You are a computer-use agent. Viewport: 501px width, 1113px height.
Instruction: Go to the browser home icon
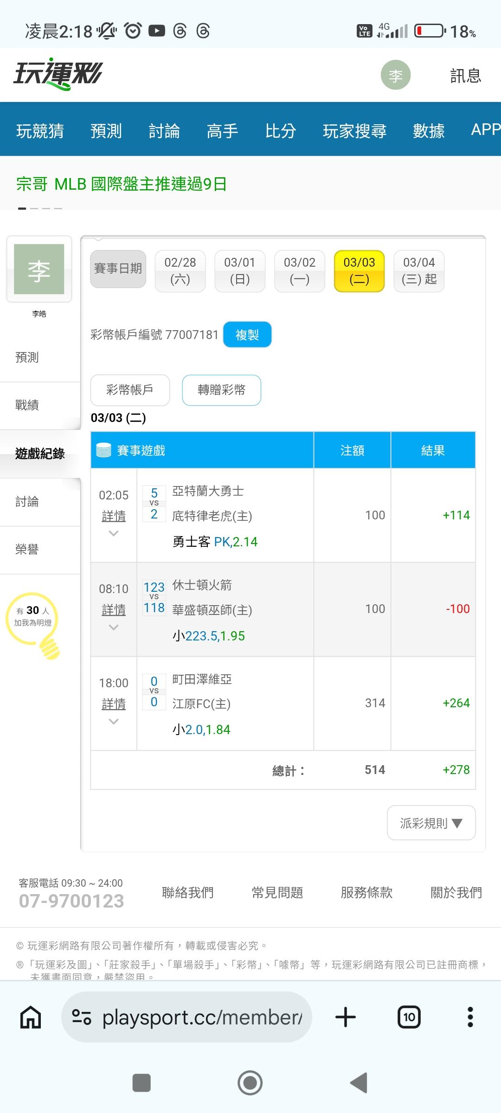pyautogui.click(x=31, y=1018)
